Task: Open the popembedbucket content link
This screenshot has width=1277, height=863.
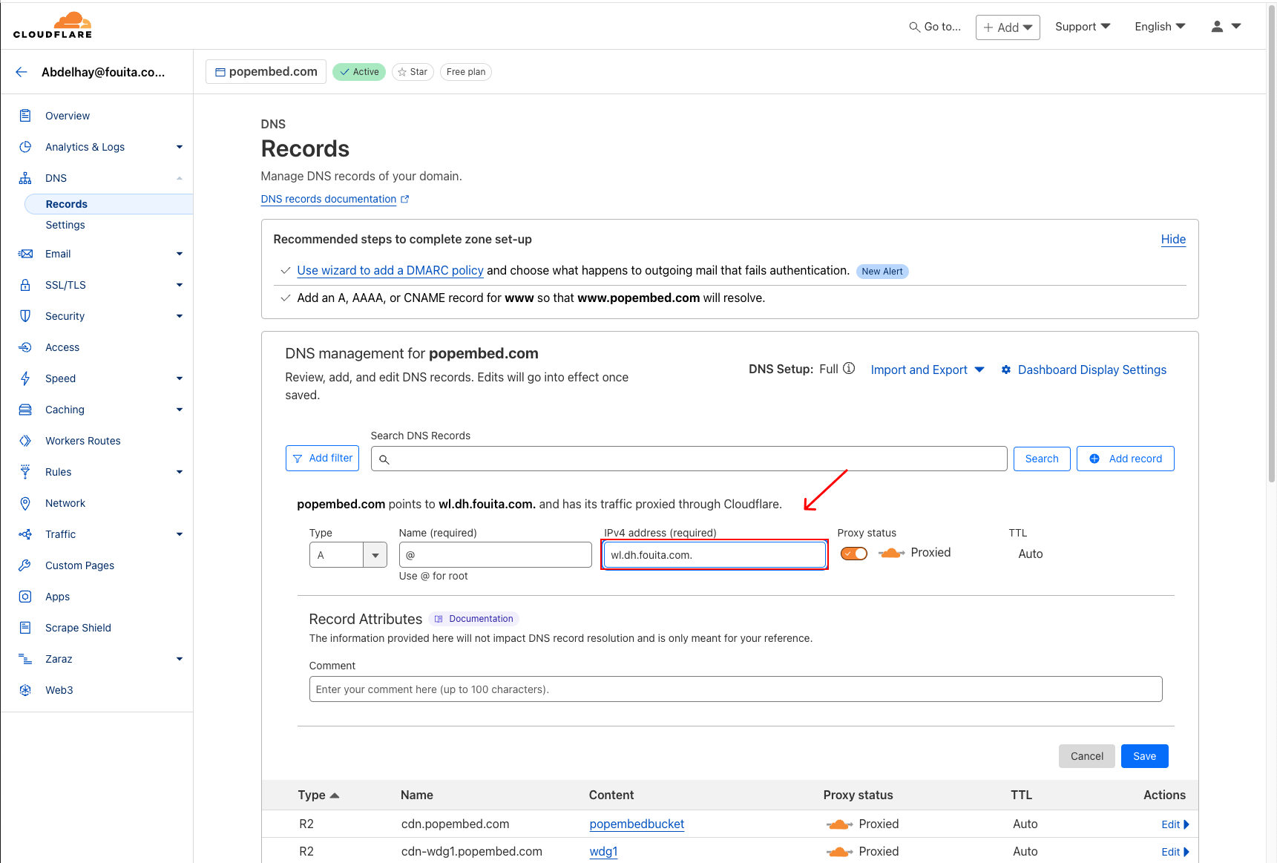Action: [637, 824]
